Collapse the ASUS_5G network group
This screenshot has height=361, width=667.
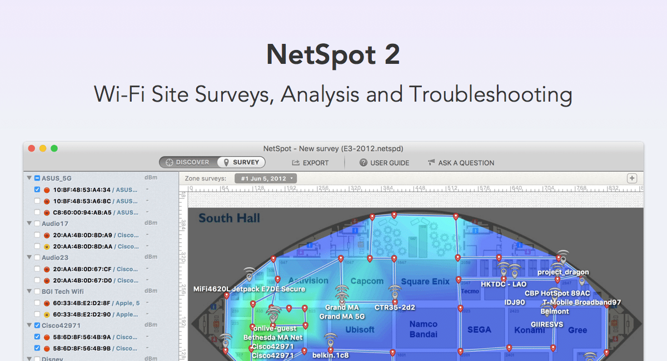(x=29, y=178)
